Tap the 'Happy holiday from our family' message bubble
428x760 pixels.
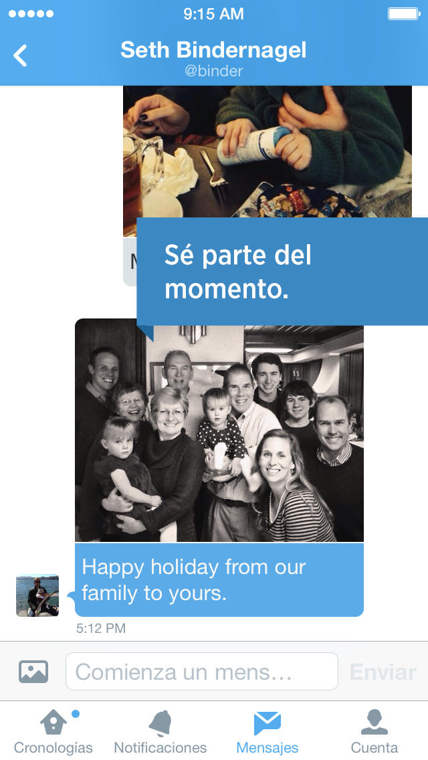click(x=219, y=579)
